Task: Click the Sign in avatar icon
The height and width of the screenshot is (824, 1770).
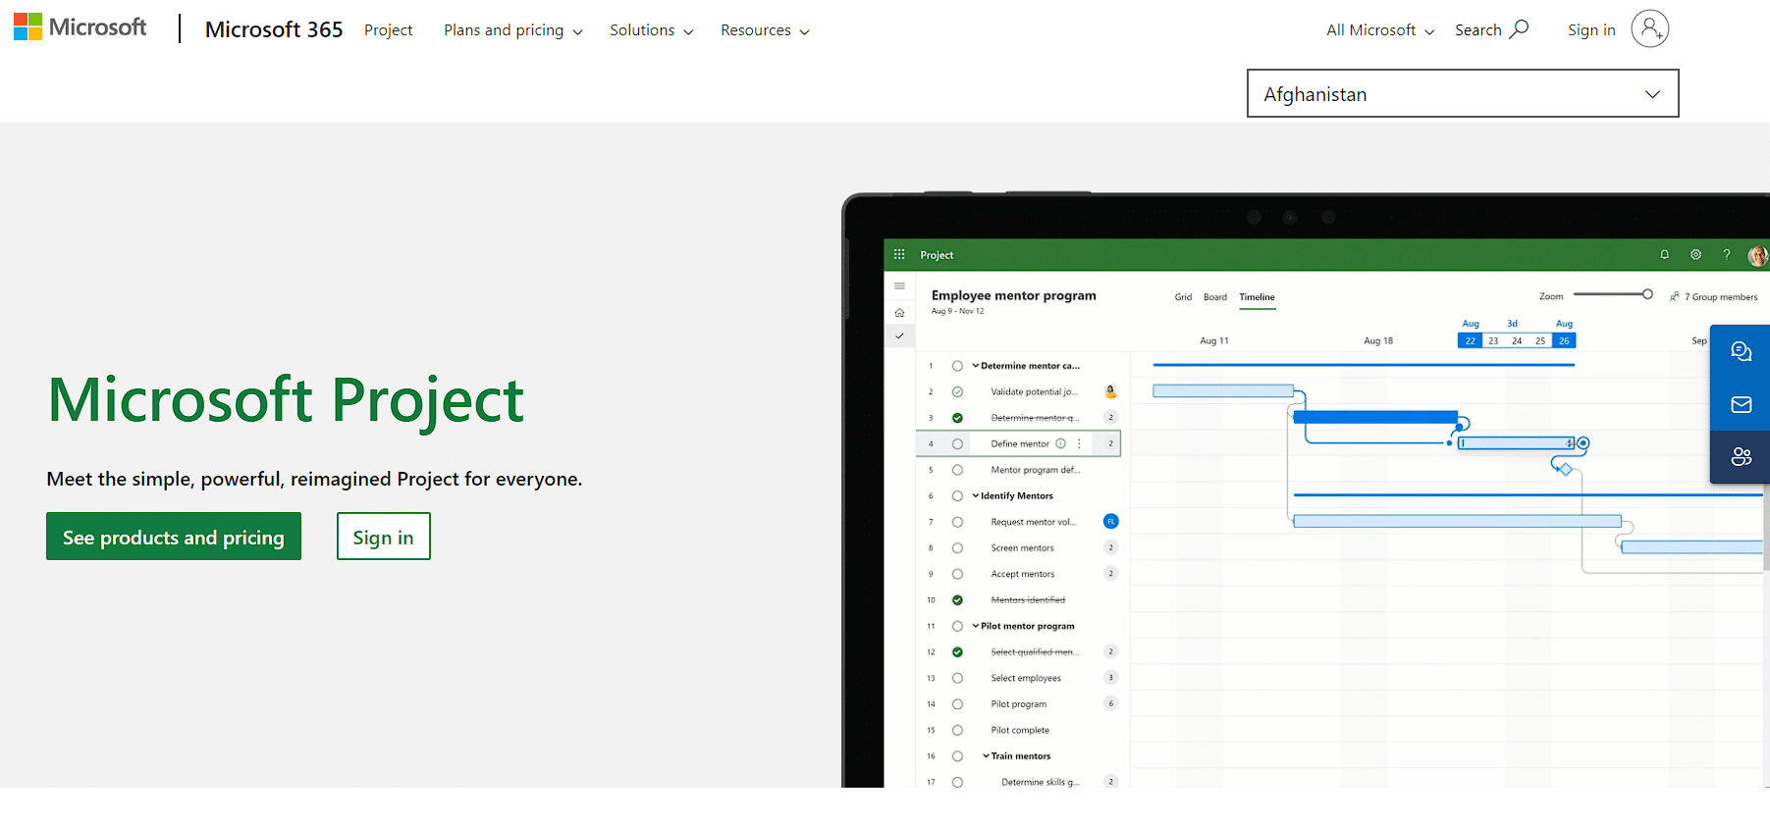Action: tap(1650, 28)
